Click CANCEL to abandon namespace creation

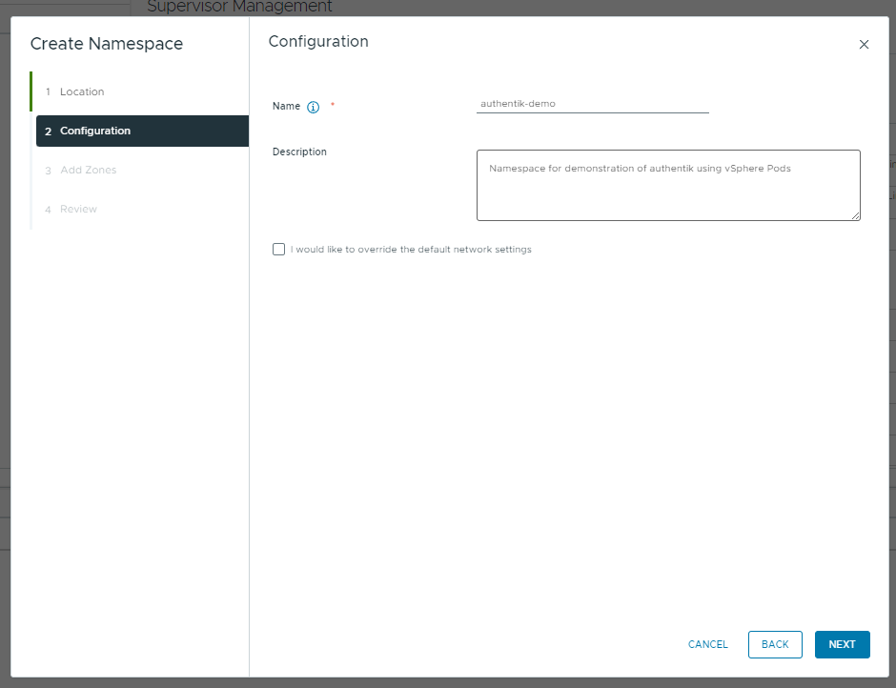click(706, 644)
